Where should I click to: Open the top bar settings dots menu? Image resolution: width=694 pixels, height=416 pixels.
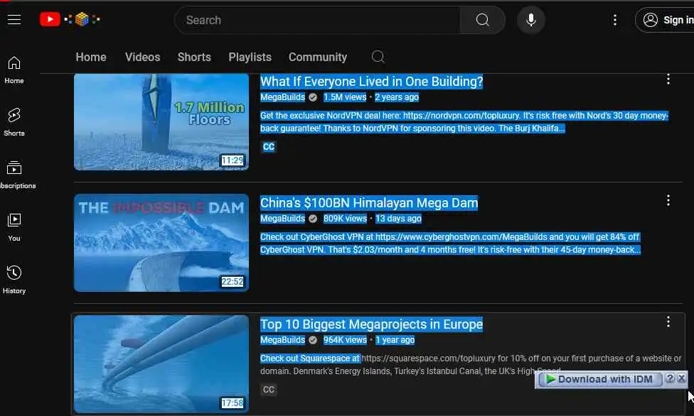tap(615, 20)
